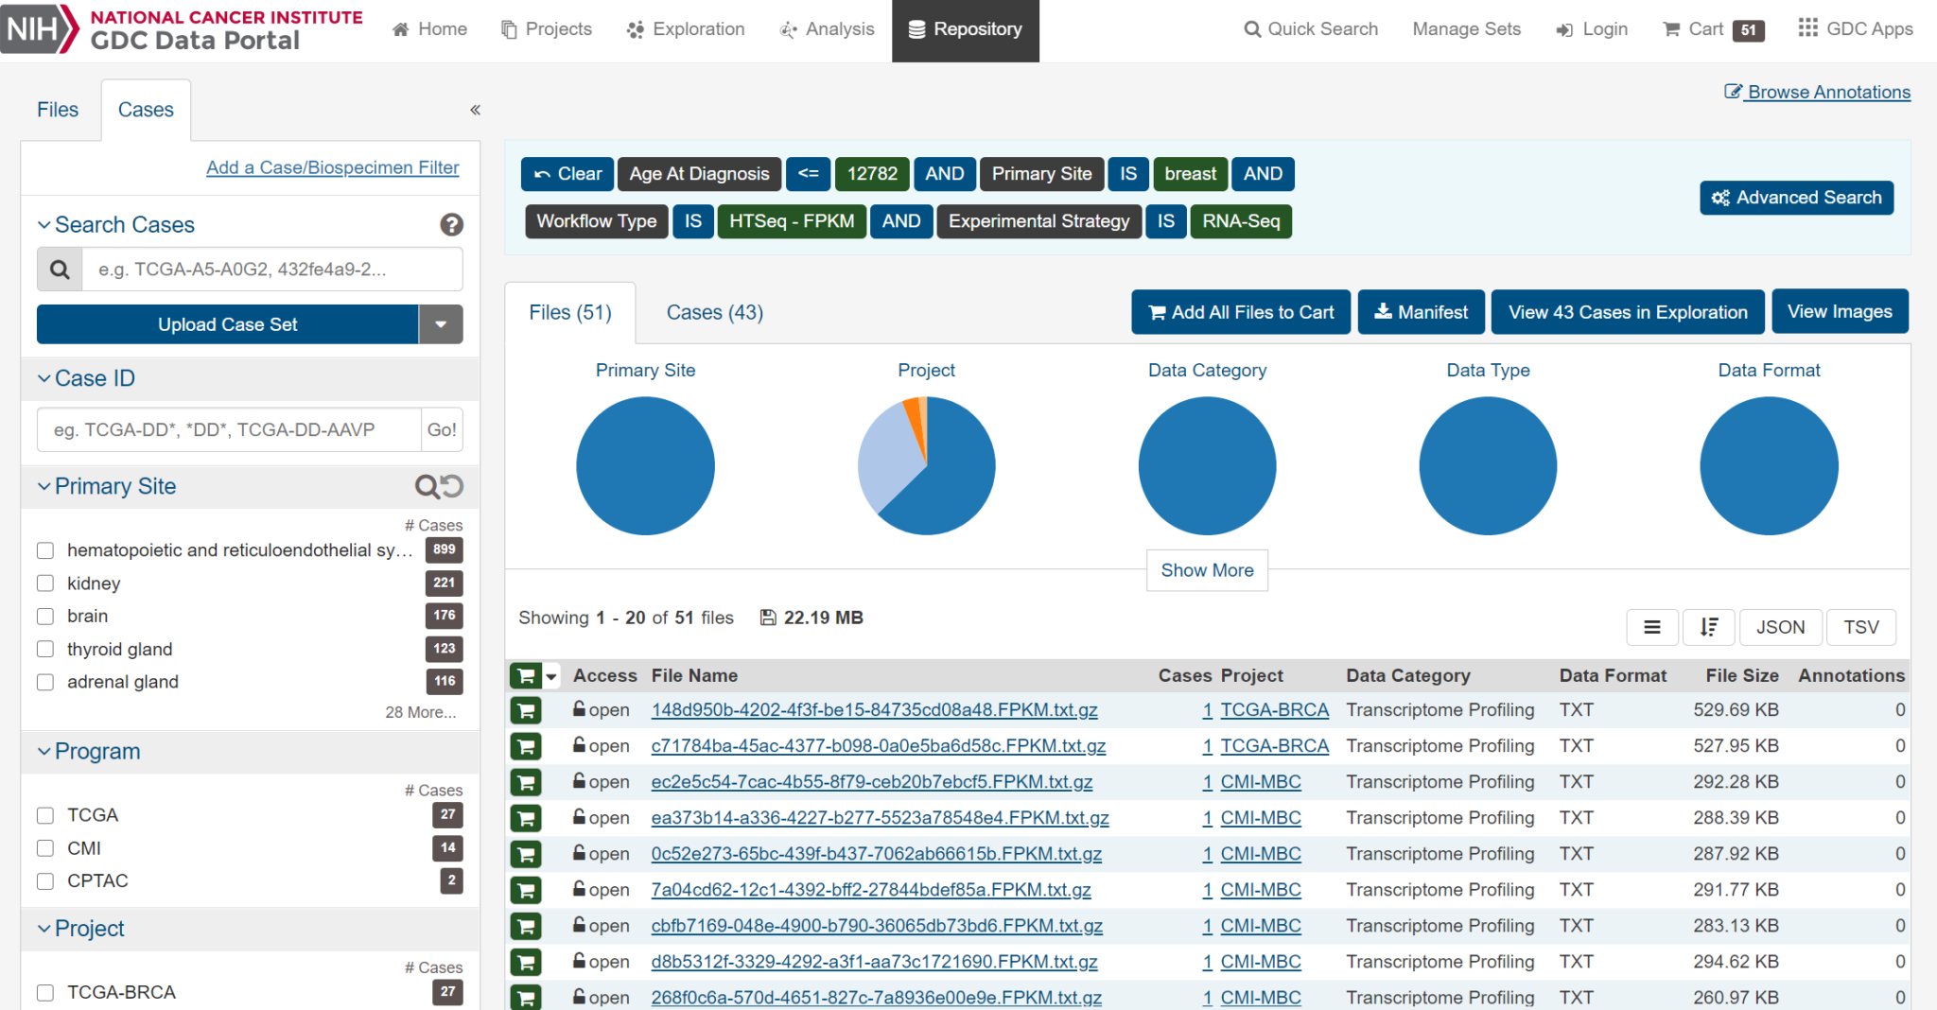This screenshot has width=1937, height=1010.
Task: Open the Upload Case Set dropdown arrow
Action: click(441, 324)
